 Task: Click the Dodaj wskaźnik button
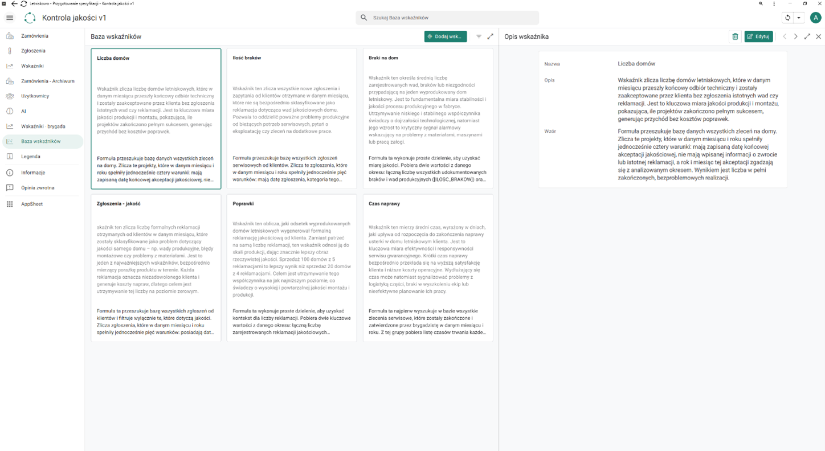[446, 36]
